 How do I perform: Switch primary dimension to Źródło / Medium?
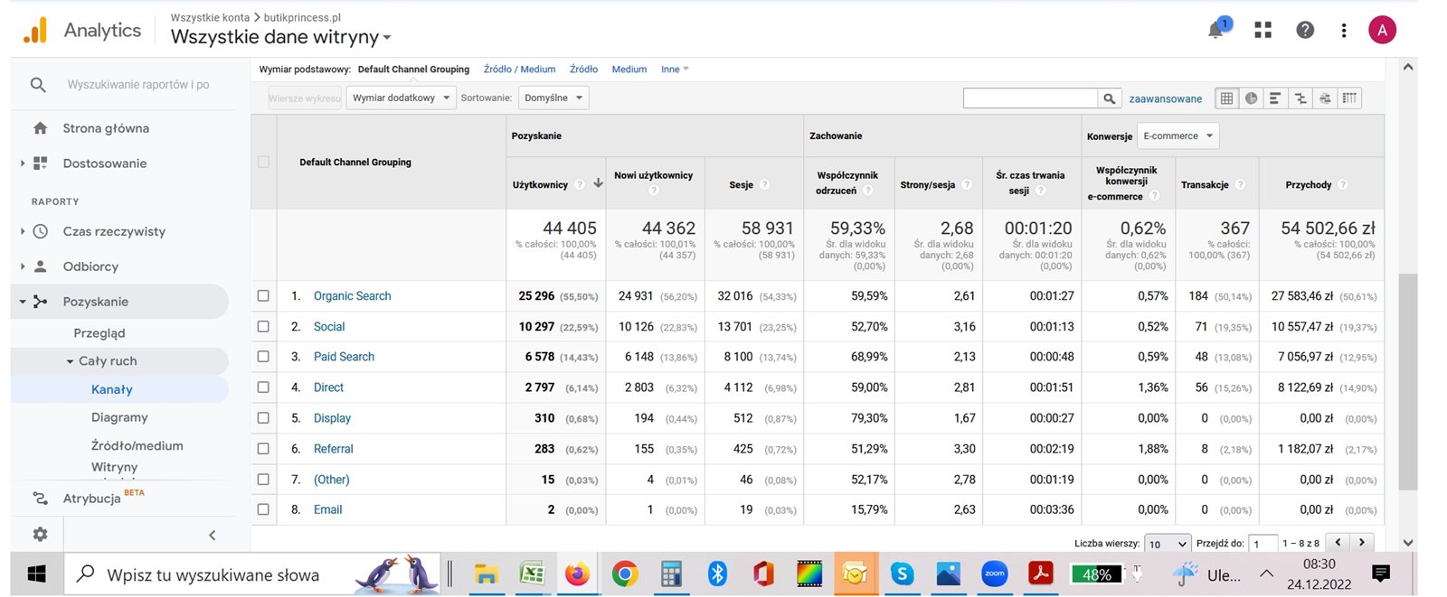(x=519, y=70)
